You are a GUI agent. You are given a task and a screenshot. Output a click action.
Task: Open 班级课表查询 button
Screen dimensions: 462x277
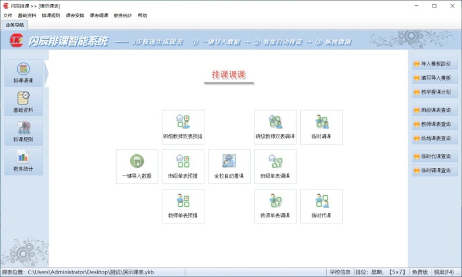point(435,110)
